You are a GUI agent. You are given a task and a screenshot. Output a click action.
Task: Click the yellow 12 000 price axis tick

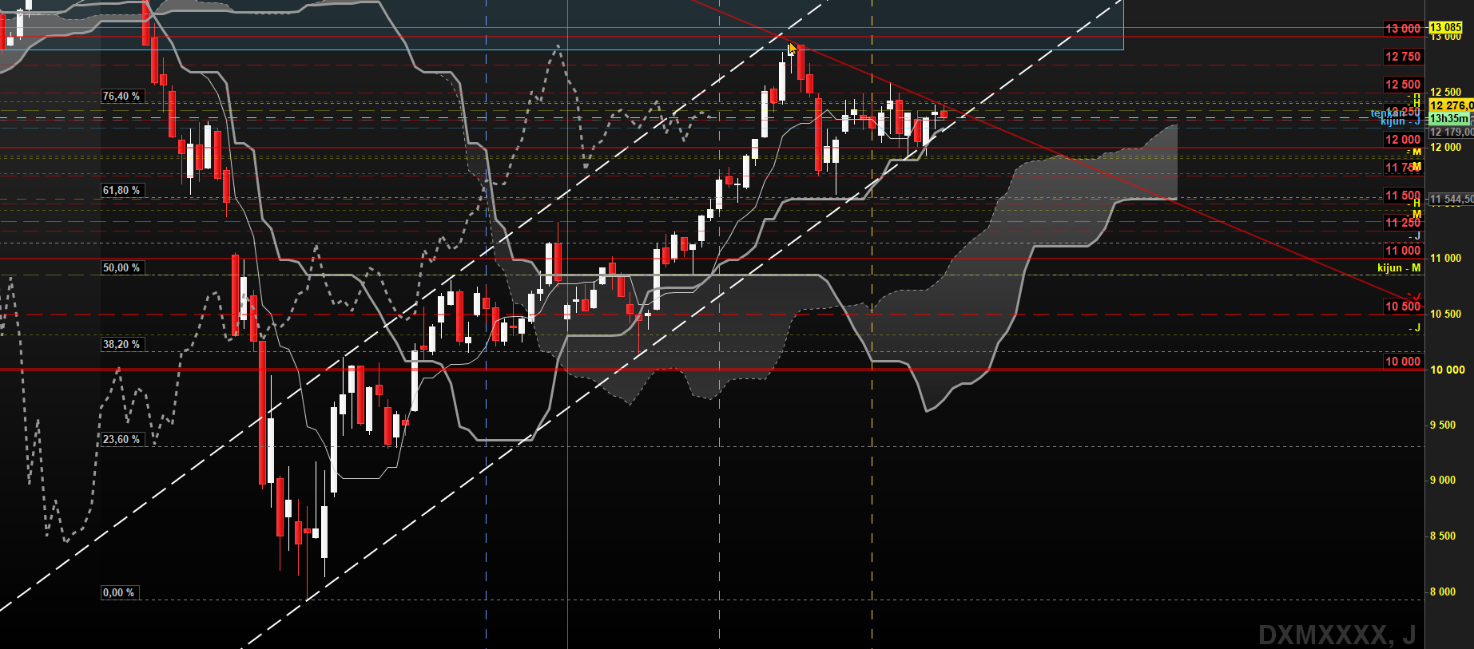(x=1446, y=148)
